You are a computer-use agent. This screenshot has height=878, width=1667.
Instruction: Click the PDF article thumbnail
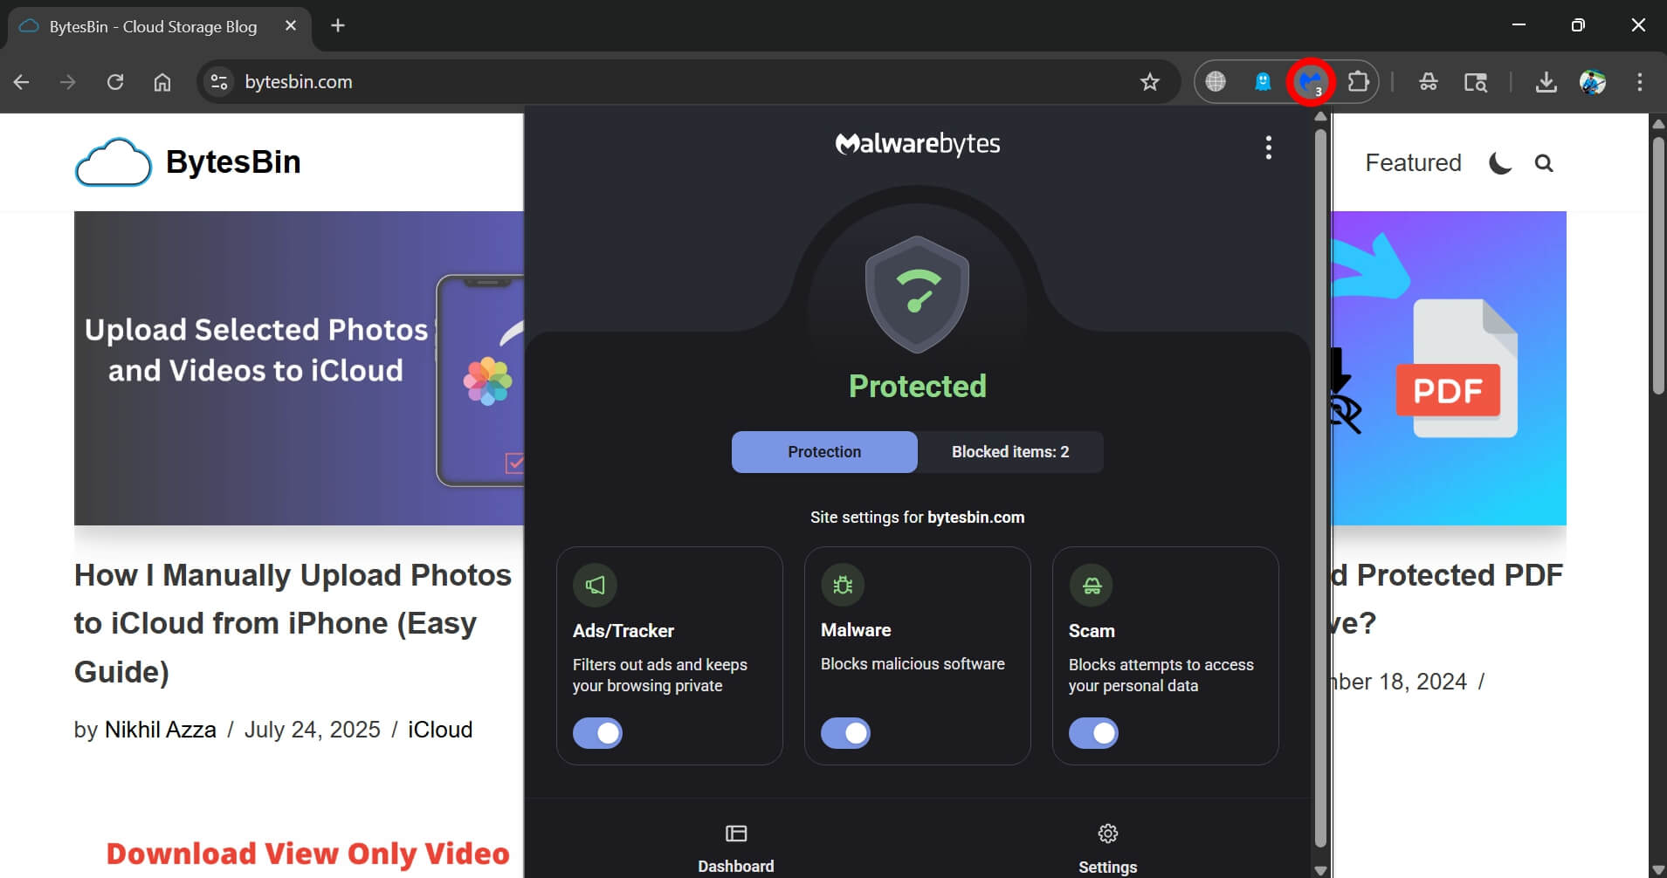coord(1449,368)
